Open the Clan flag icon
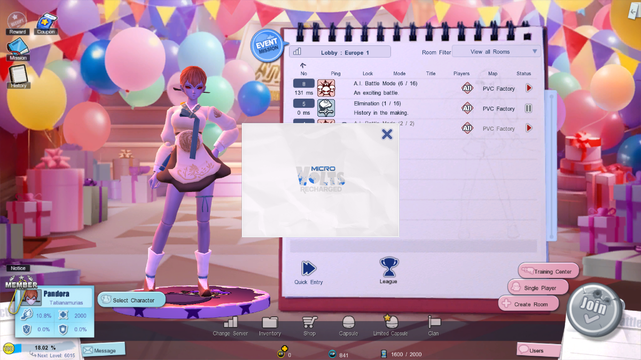The height and width of the screenshot is (360, 641). 434,322
